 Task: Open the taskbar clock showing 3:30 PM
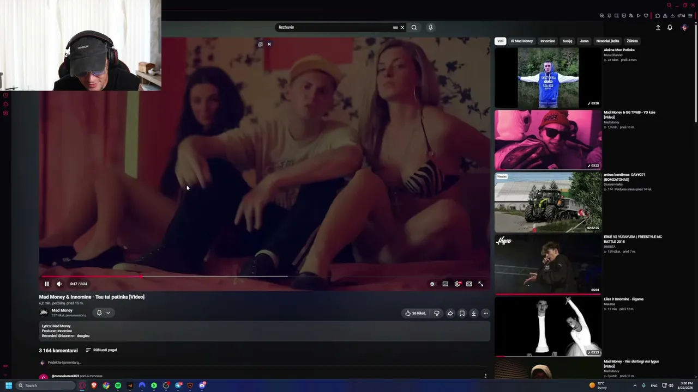point(686,385)
